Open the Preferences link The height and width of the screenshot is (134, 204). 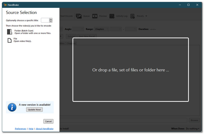pyautogui.click(x=20, y=129)
